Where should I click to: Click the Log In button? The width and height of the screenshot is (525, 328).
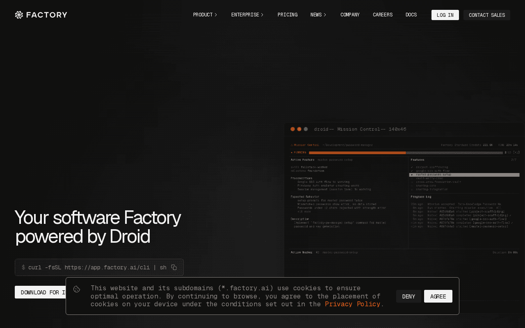445,15
